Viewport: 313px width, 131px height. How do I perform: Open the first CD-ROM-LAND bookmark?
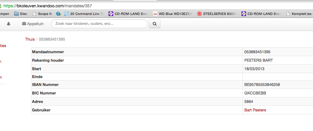[128, 14]
